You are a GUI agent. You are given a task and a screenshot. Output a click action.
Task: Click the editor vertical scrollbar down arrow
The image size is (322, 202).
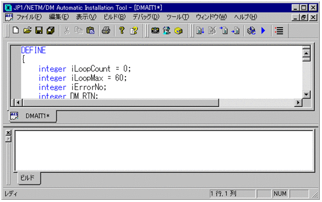306,94
